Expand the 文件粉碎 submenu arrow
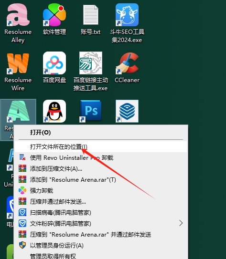 181,223
